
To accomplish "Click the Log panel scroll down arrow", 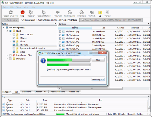I will point(149,110).
